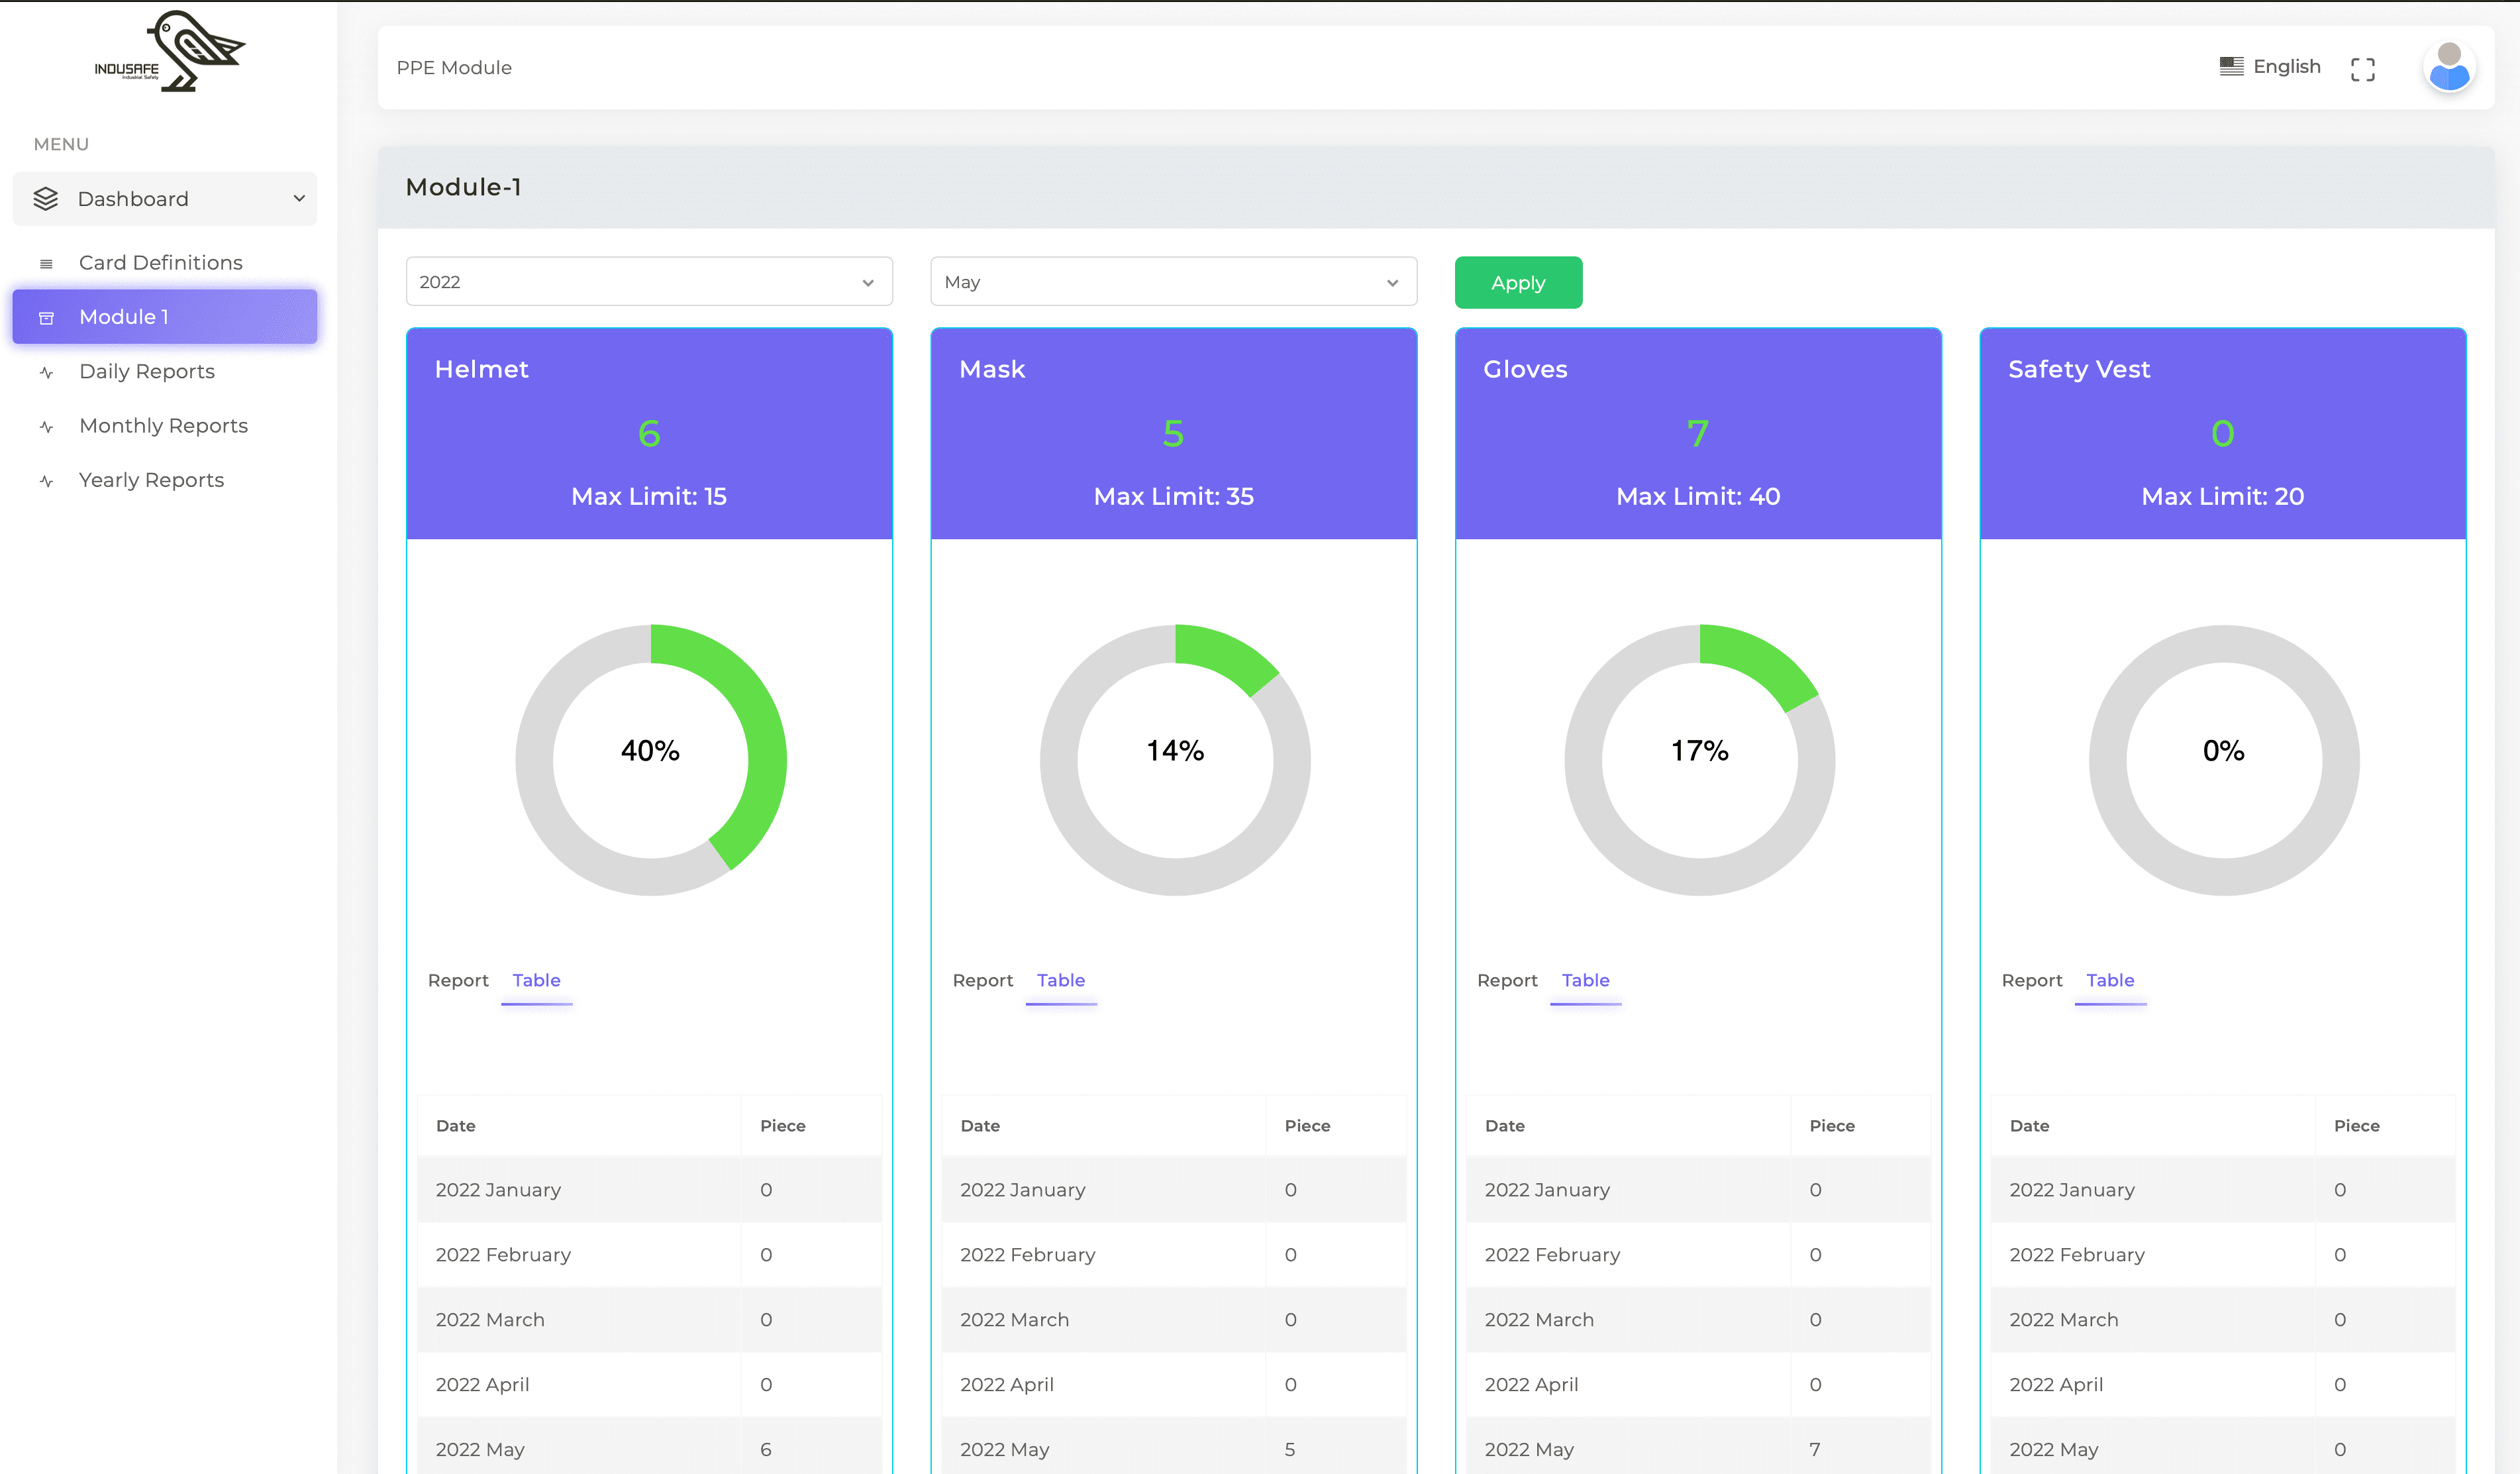Click the US flag language icon
Image resolution: width=2520 pixels, height=1474 pixels.
[2231, 67]
